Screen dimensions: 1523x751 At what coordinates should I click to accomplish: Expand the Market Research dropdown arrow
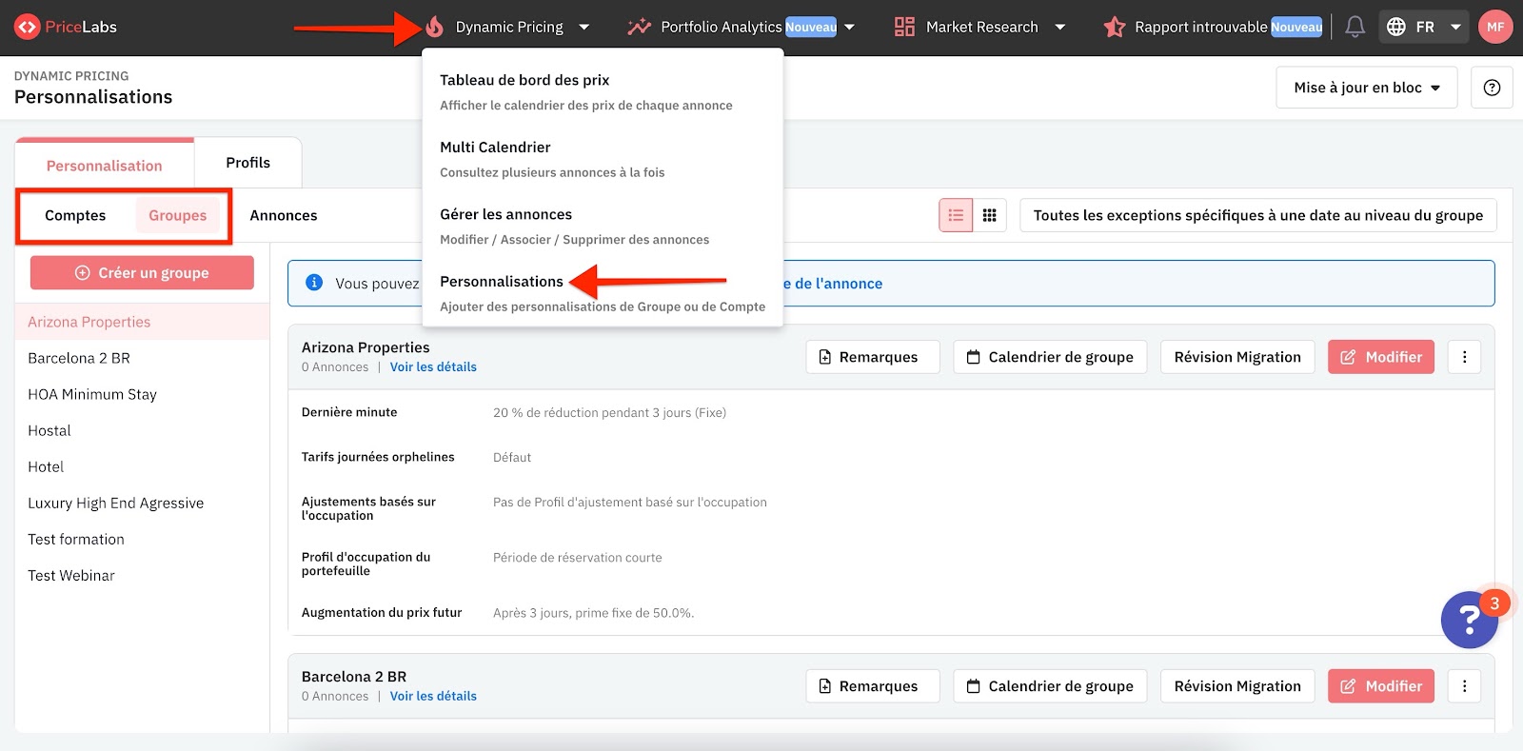pos(1059,27)
